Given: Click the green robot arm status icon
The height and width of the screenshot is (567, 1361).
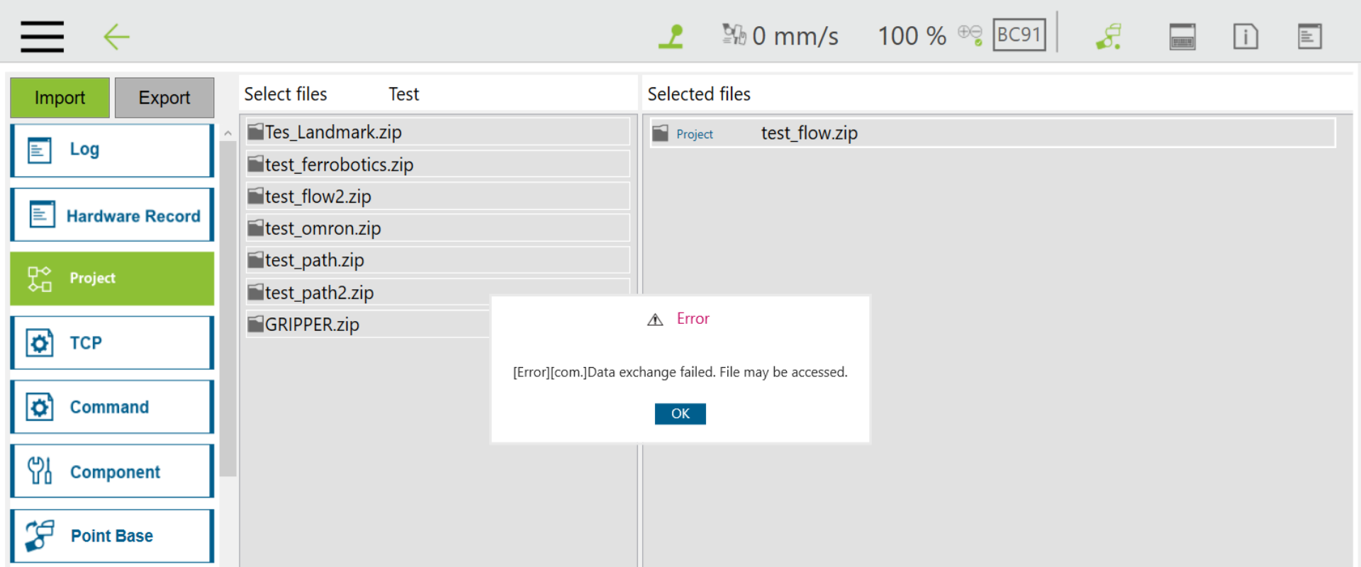Looking at the screenshot, I should pyautogui.click(x=671, y=36).
